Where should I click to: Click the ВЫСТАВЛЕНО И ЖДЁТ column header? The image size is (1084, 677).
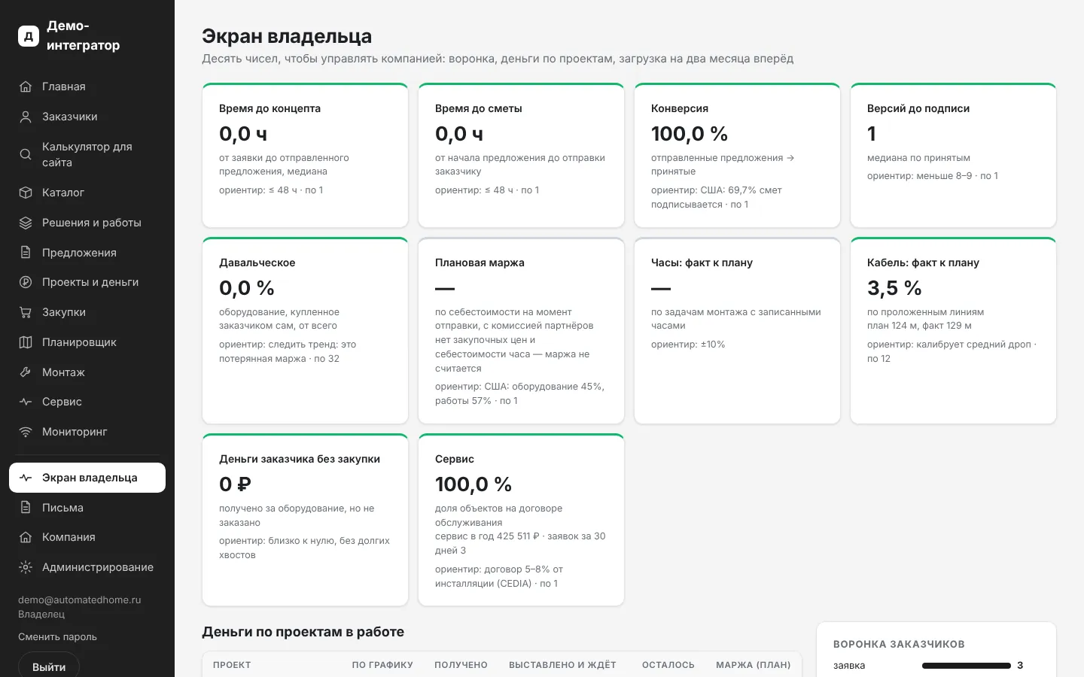pos(562,665)
